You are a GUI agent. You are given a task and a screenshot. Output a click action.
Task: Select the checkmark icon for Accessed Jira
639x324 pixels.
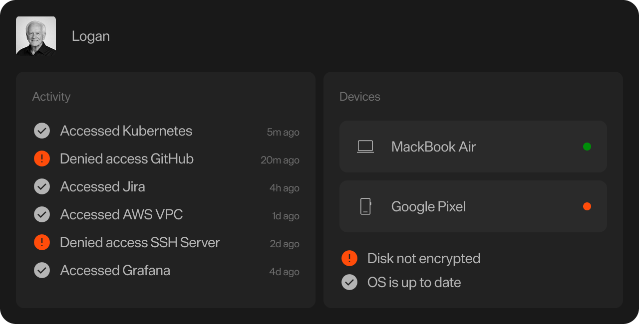coord(42,187)
